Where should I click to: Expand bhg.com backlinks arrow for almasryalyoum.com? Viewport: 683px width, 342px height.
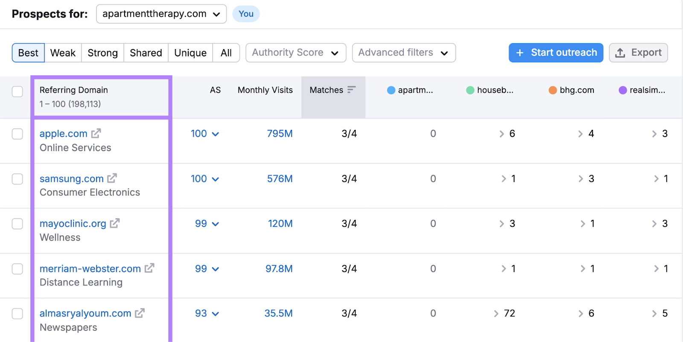click(581, 314)
